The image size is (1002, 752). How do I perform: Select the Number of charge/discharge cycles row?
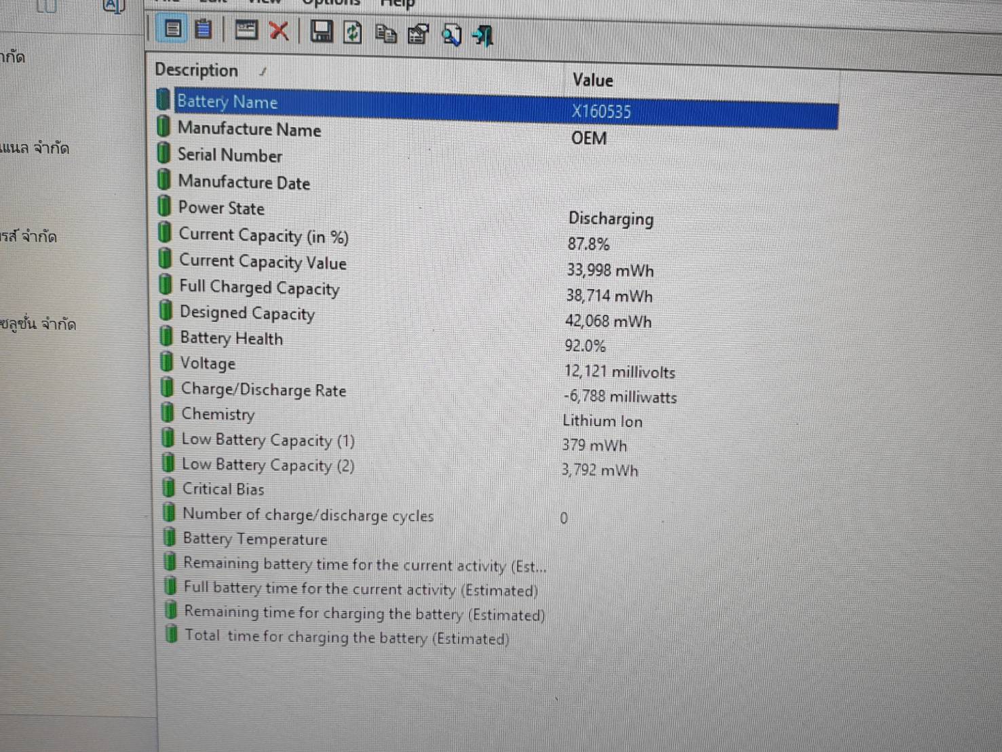pos(307,515)
